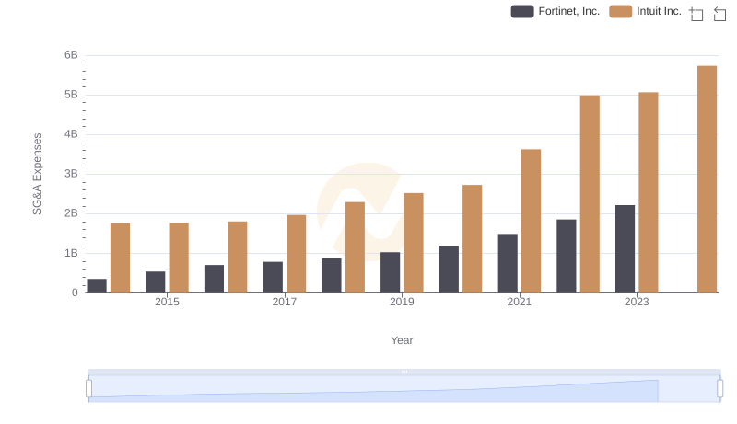Click the Intuit bar for 2015
737x424 pixels.
[179, 258]
